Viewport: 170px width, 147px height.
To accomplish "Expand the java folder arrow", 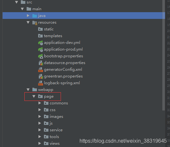I will [28, 16].
